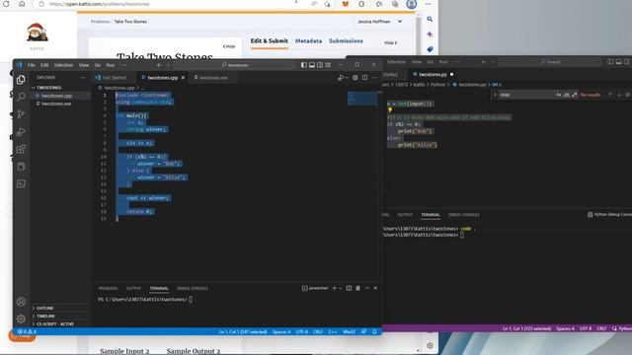Viewport: 632px width, 355px height.
Task: Click gear icon in C++ editor toolbar
Action: pyautogui.click(x=355, y=77)
